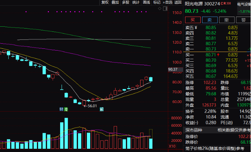
Task: Click the tallest cyan volume bar
Action: click(66, 133)
